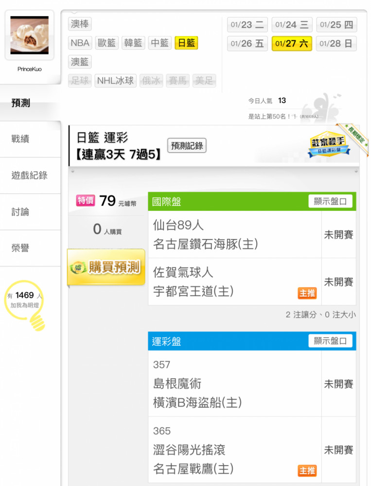Screen dimensions: 371x486
Task: Click the 主推 tag on 名古屋戰鷹
Action: click(307, 470)
